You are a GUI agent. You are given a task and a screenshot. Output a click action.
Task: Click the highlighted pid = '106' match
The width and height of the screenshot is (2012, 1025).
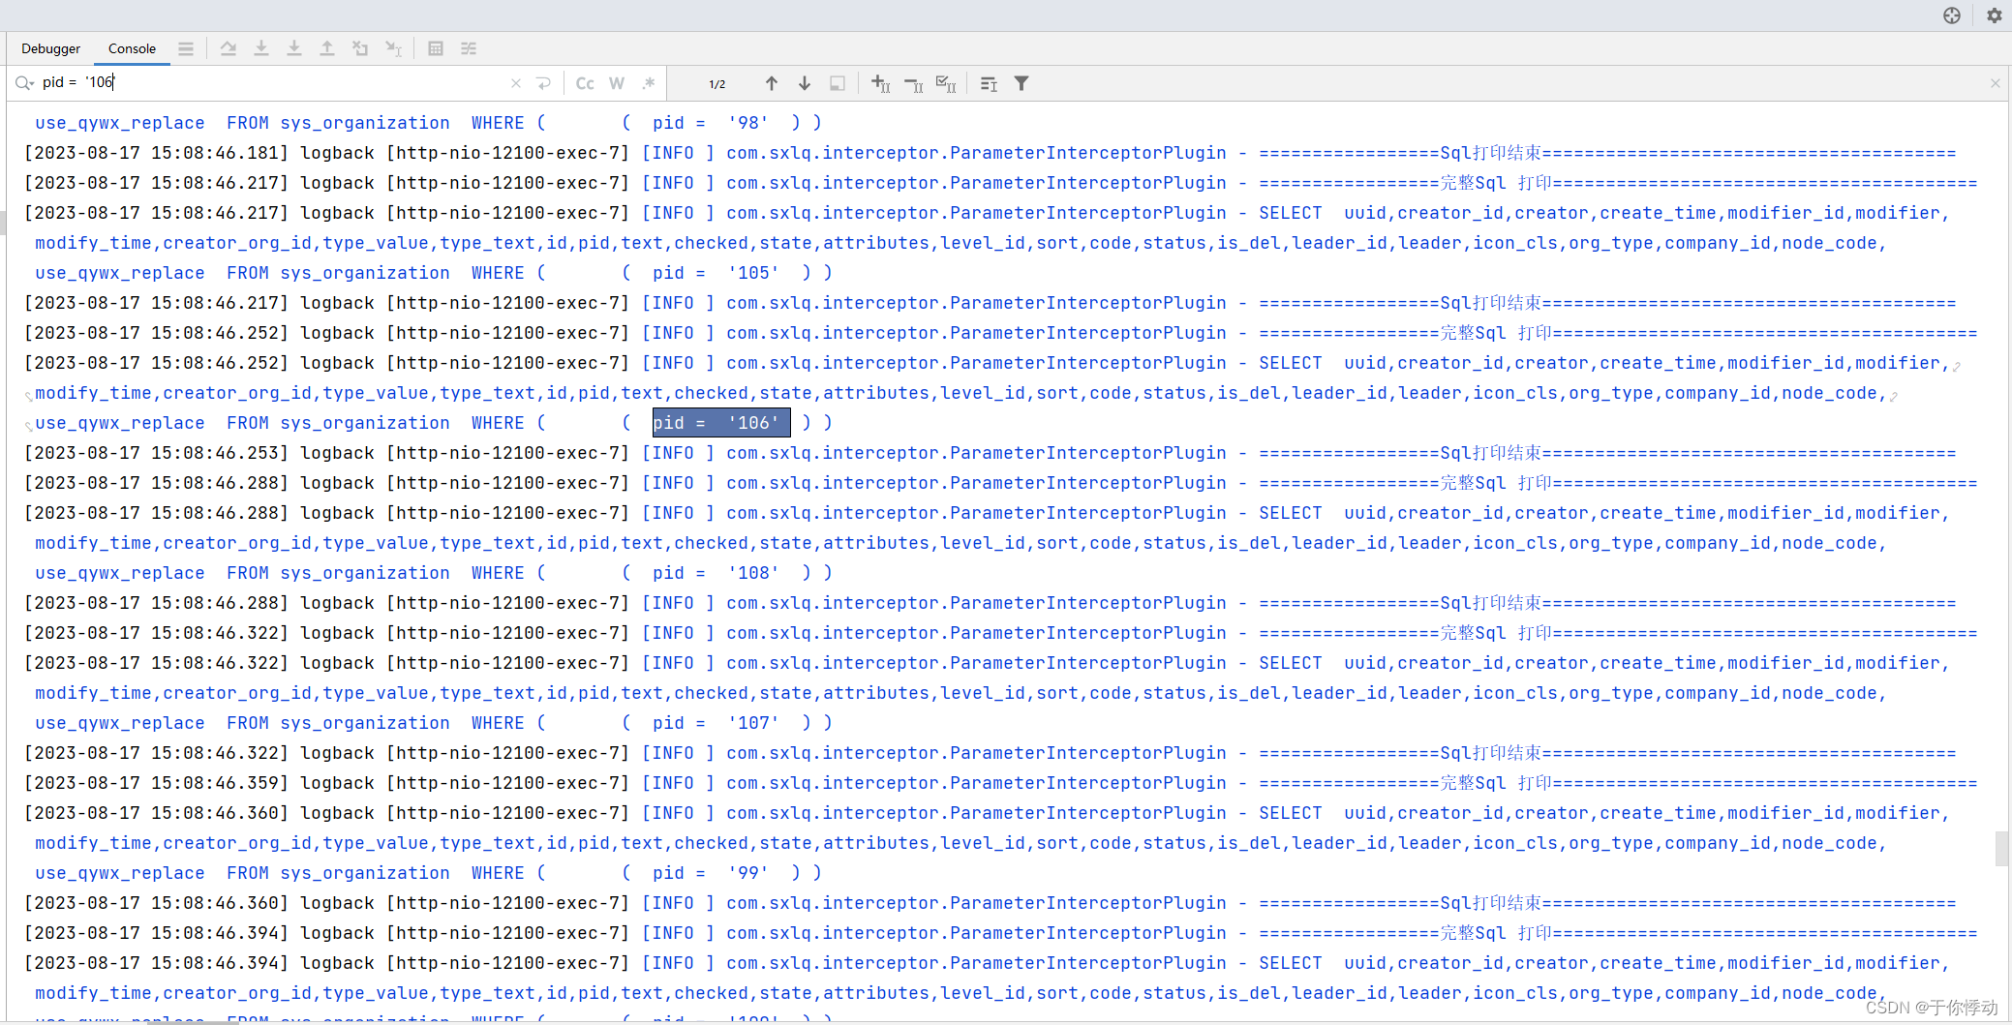click(x=721, y=423)
